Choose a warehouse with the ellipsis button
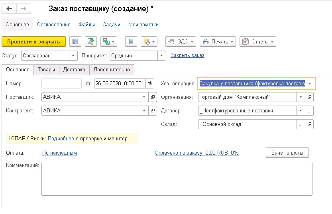The width and height of the screenshot is (332, 214). (301, 124)
